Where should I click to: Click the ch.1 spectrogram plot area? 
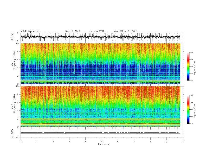pos(100,63)
